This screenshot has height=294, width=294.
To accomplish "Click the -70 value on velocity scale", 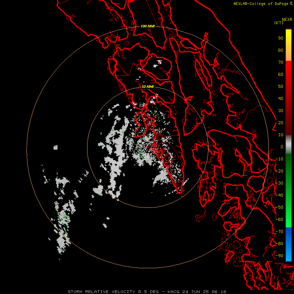I will [x=279, y=232].
